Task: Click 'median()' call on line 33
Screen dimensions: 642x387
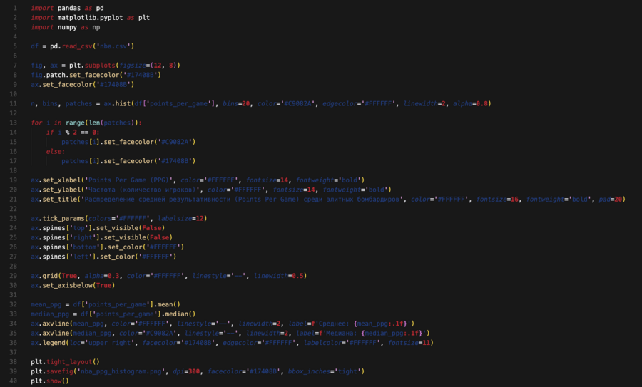Action: tap(180, 314)
